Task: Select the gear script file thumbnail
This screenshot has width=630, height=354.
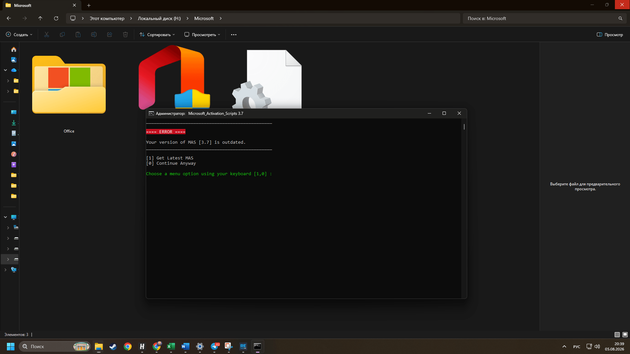Action: pyautogui.click(x=267, y=79)
